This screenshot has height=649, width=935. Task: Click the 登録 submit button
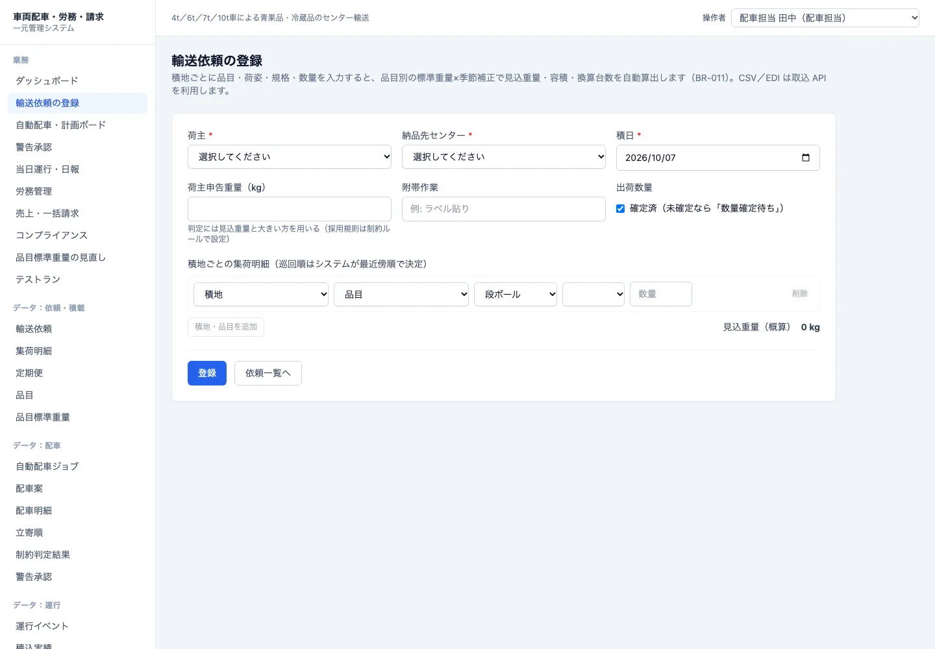tap(207, 373)
